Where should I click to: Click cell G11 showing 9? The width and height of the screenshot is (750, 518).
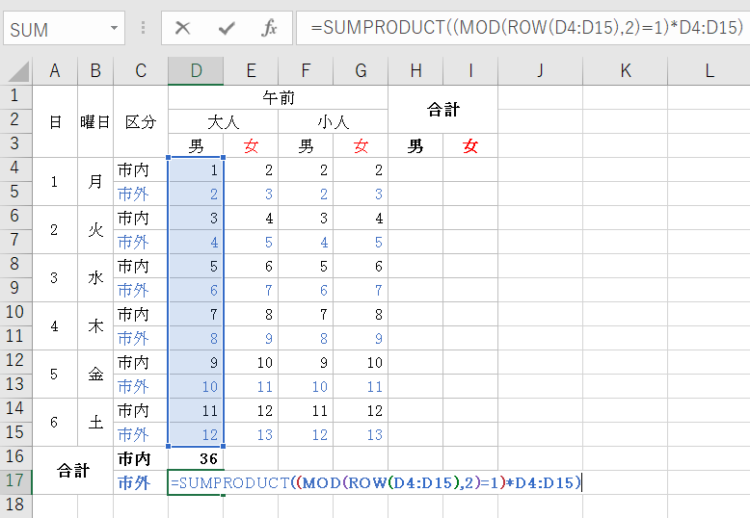tap(361, 338)
